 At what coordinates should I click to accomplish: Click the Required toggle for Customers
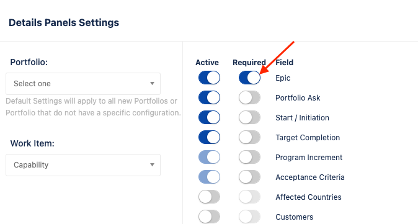pyautogui.click(x=249, y=217)
